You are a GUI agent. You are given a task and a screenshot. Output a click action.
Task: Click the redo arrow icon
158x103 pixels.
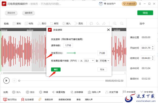click(104, 24)
